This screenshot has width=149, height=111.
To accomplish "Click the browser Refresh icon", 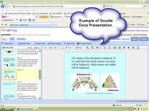I will [x=108, y=6].
